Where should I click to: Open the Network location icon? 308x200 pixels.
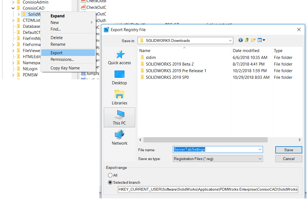point(120,134)
